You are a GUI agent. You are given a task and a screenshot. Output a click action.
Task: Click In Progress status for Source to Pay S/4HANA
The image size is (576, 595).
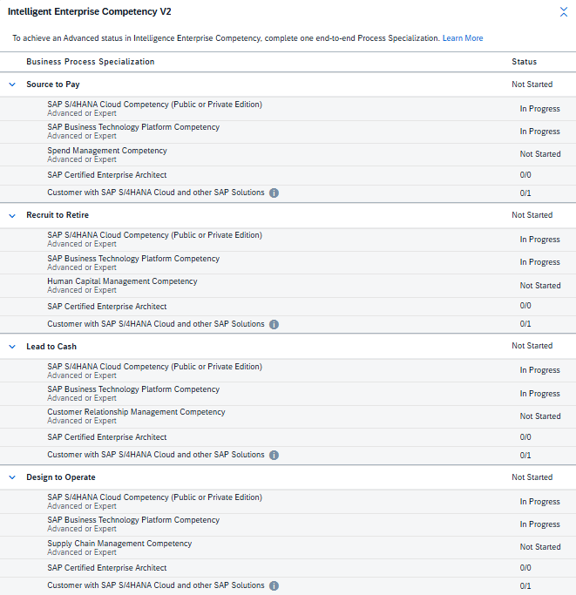point(539,109)
